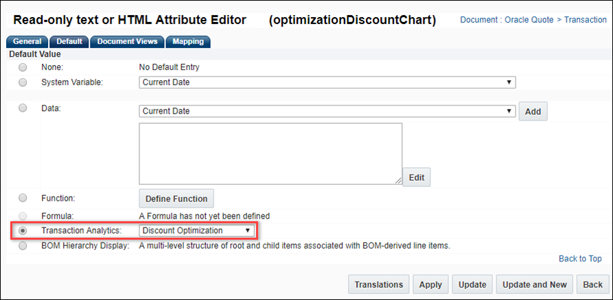Click inside the Data text area
Screen dimensions: 613x300
pyautogui.click(x=270, y=153)
